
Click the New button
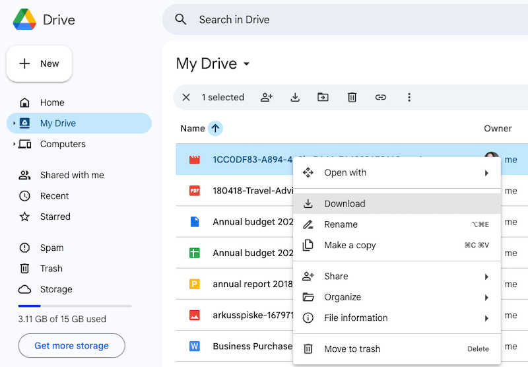click(x=40, y=63)
